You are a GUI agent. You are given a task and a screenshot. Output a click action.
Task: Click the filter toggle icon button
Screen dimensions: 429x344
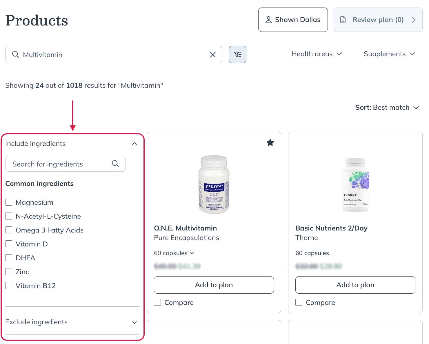237,54
